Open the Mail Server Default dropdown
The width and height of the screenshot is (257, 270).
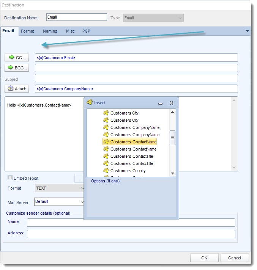click(59, 202)
